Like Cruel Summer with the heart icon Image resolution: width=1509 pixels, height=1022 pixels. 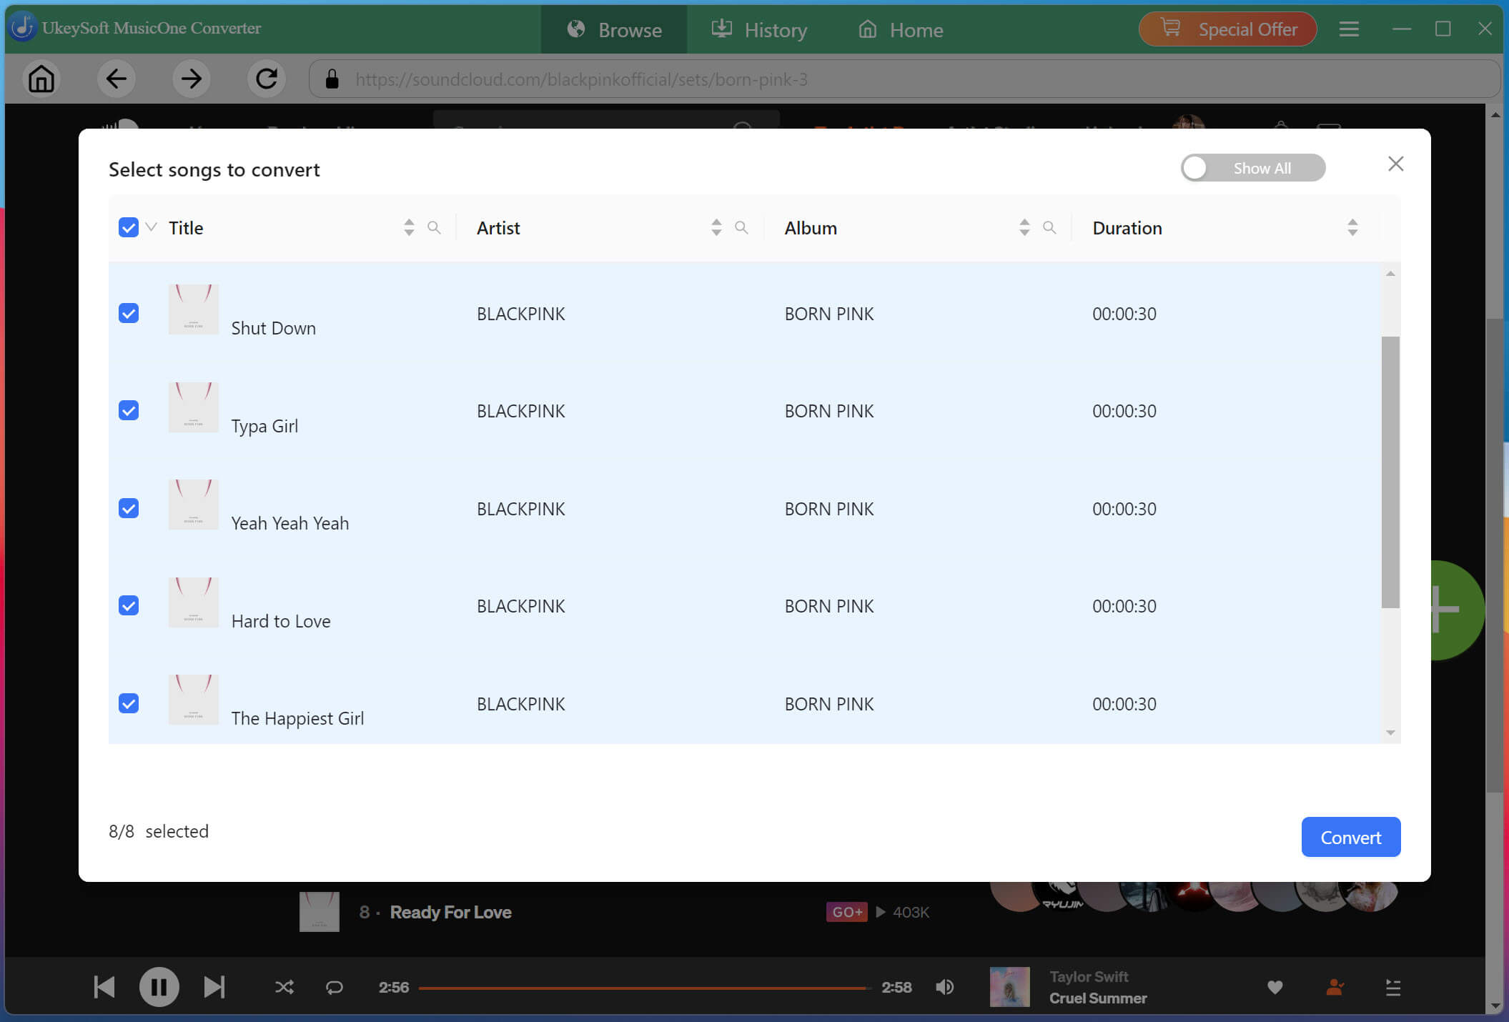pos(1275,988)
